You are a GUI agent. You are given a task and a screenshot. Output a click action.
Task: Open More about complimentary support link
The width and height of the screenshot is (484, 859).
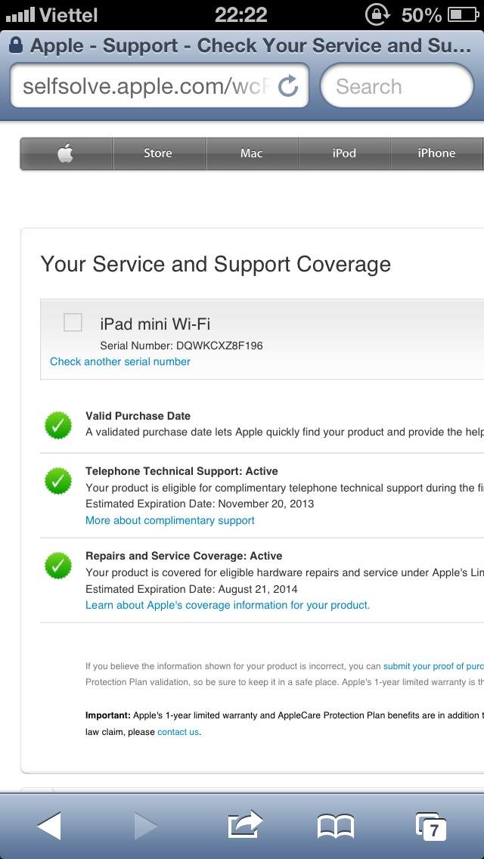coord(170,520)
